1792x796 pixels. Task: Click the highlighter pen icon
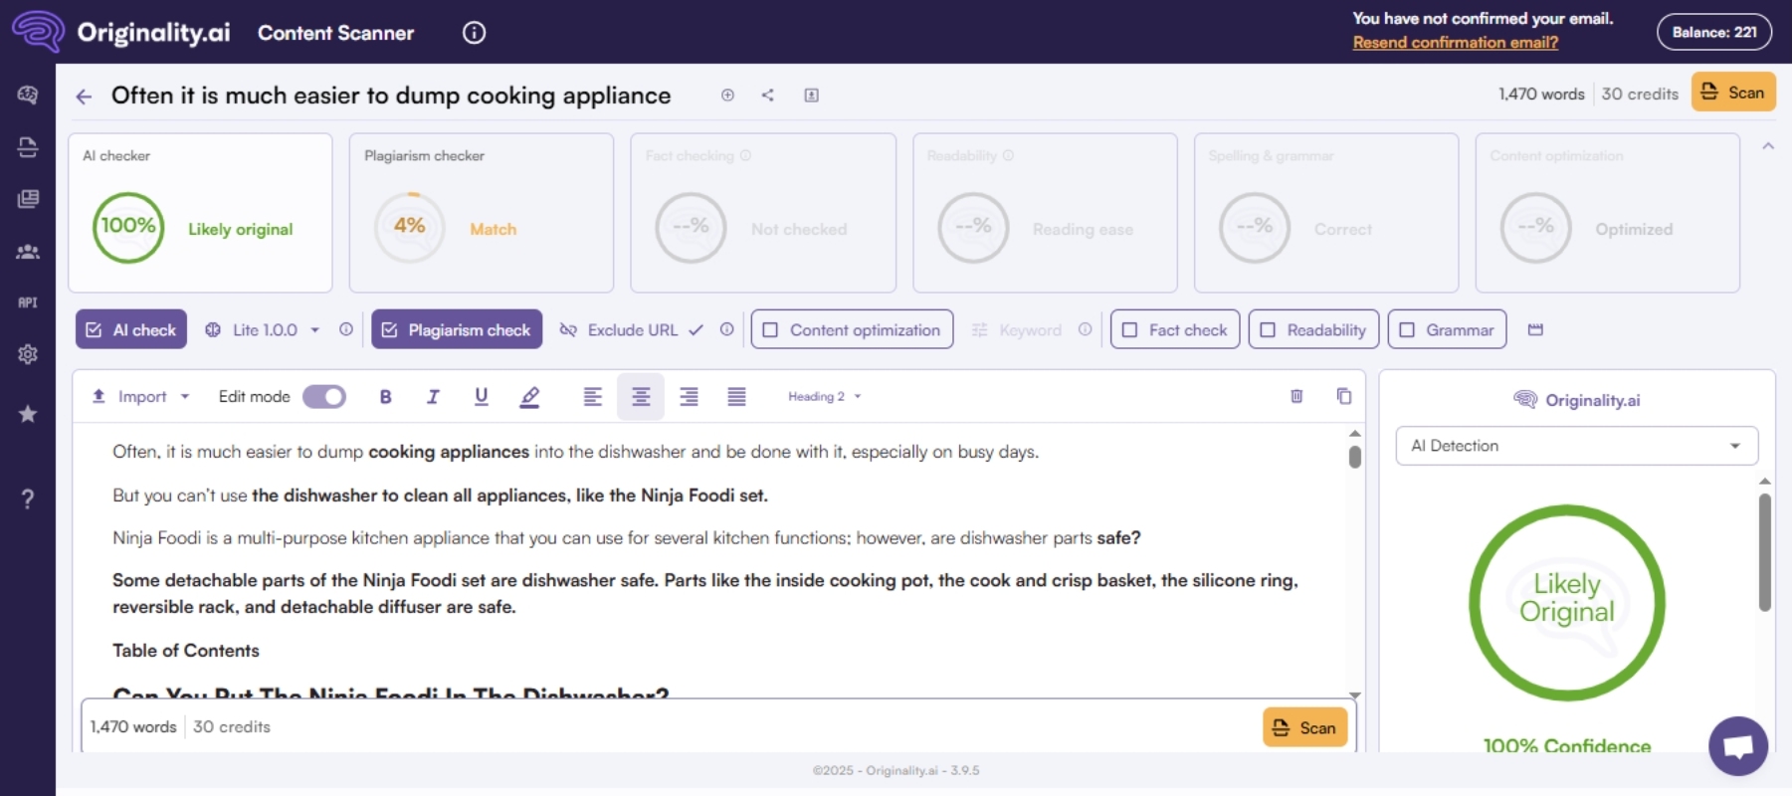[x=529, y=397]
